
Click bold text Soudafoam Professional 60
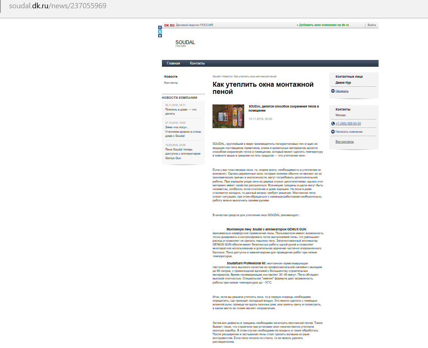click(x=246, y=264)
